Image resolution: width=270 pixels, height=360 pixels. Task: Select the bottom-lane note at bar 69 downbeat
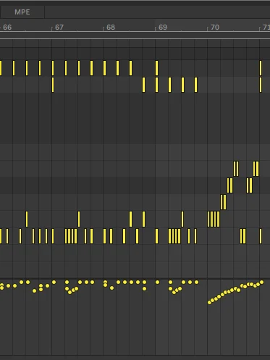coord(156,236)
